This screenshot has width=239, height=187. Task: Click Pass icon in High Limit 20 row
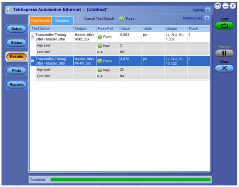(100, 70)
